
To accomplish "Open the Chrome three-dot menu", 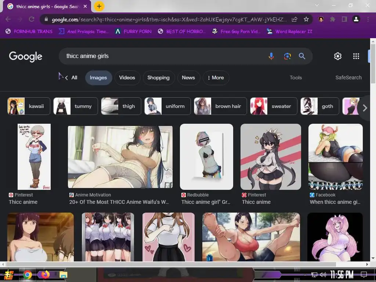I will (368, 19).
